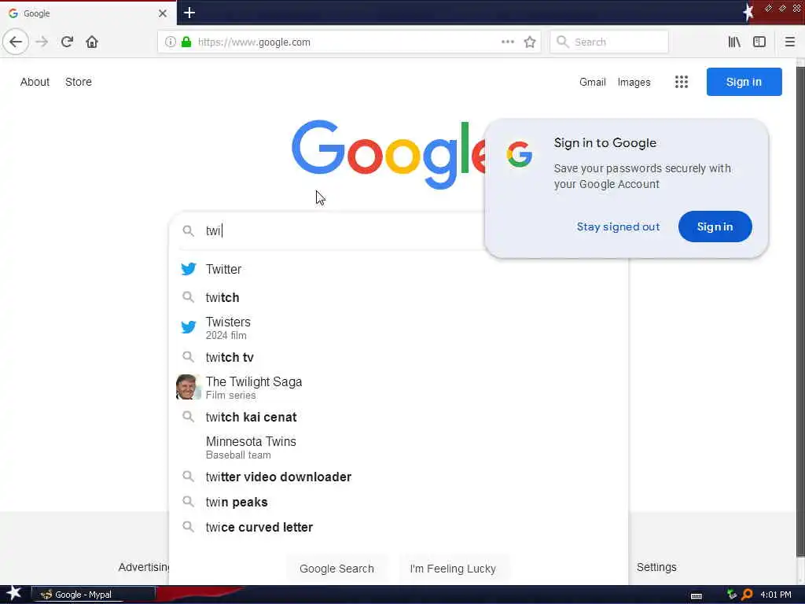
Task: Click the magnifier icon in the browser search field
Action: click(562, 42)
